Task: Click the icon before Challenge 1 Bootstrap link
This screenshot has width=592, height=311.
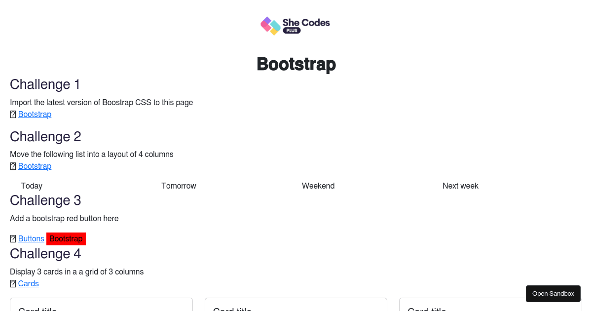Action: pyautogui.click(x=13, y=114)
